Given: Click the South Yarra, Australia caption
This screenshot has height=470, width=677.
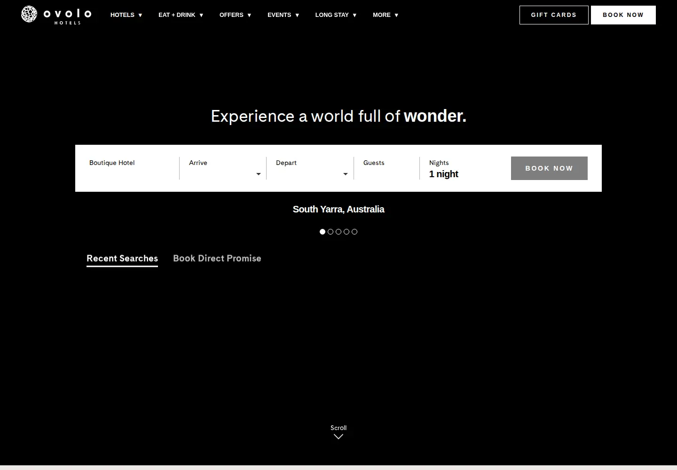Looking at the screenshot, I should 338,210.
